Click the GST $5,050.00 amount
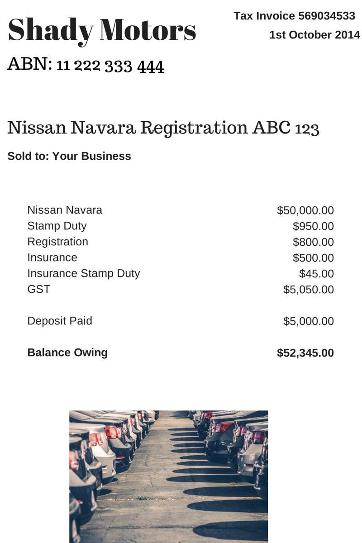Screen dimensions: 362x543 pos(309,290)
